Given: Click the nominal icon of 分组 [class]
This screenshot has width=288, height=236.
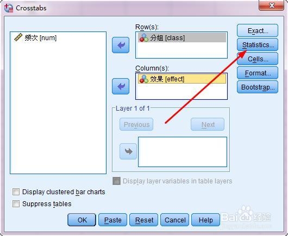Looking at the screenshot, I should pos(144,38).
